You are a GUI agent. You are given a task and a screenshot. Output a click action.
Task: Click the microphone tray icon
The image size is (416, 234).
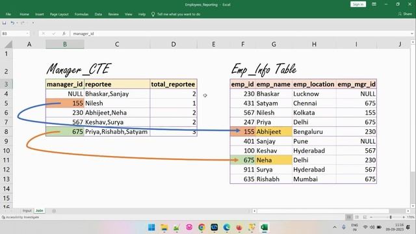tap(344, 227)
